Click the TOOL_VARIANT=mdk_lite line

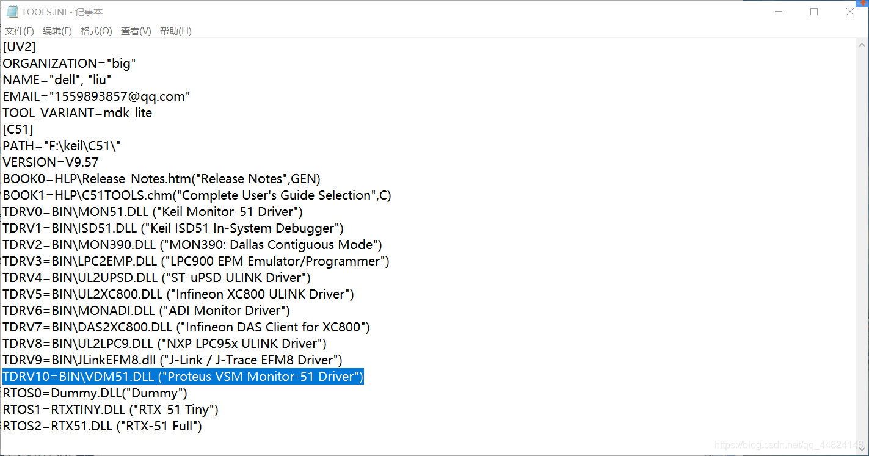78,113
